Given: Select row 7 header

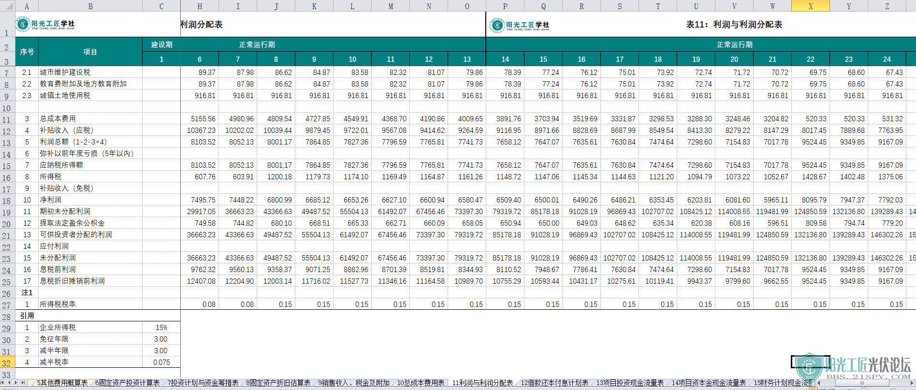Looking at the screenshot, I should coord(7,72).
